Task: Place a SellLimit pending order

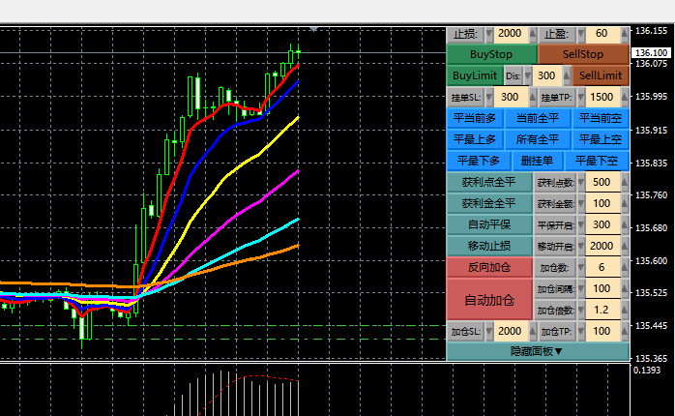Action: (601, 75)
